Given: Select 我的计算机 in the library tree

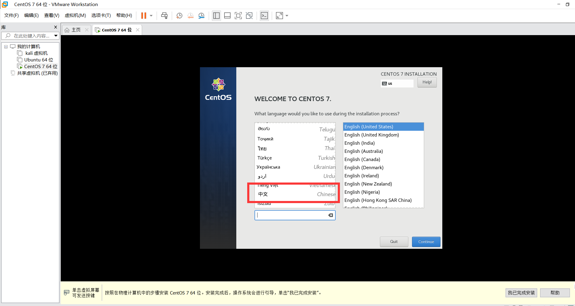Looking at the screenshot, I should pyautogui.click(x=28, y=47).
